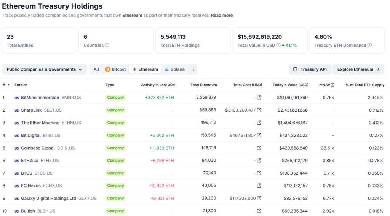Select the All coins tab

pyautogui.click(x=96, y=69)
